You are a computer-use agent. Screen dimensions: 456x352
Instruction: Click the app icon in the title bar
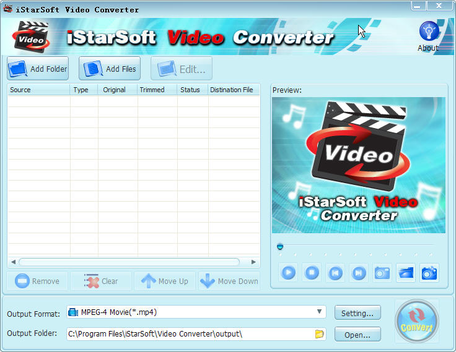[x=7, y=9]
